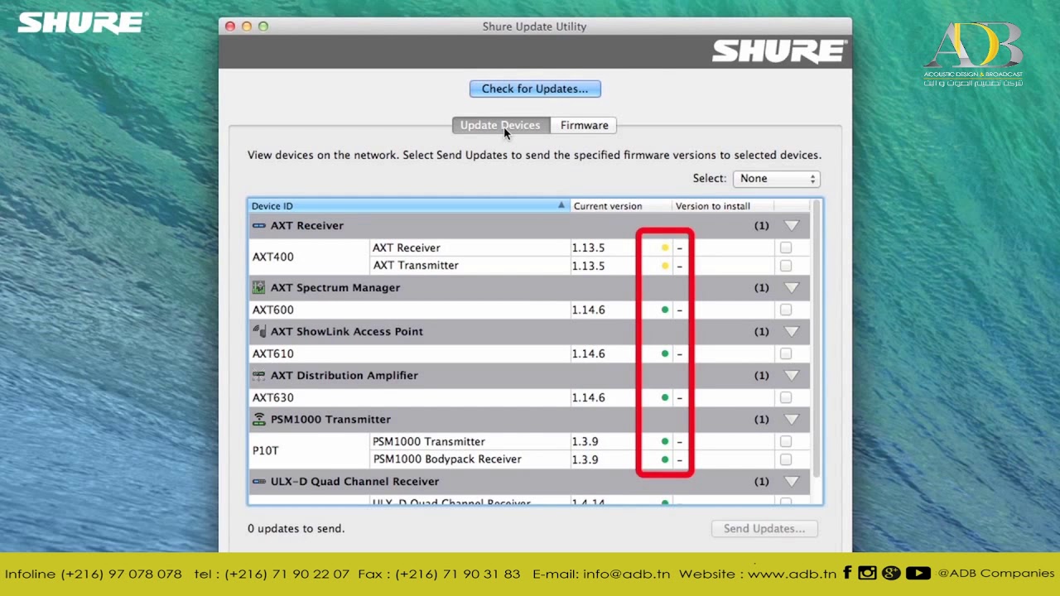Click the Send Updates button
The image size is (1060, 596).
click(764, 528)
